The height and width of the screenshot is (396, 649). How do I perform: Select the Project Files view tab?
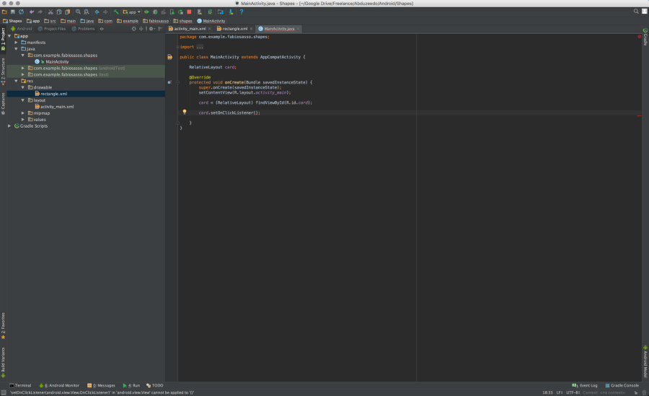point(52,29)
